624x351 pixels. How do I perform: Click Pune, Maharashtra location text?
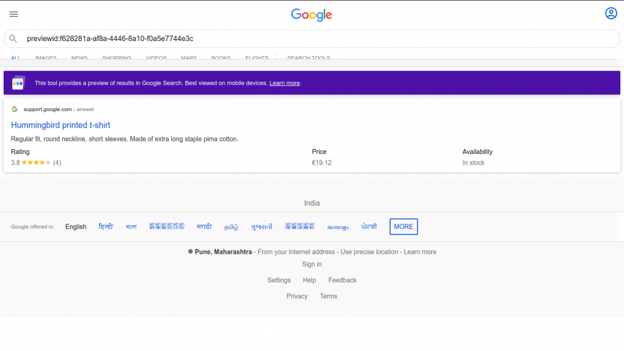click(223, 252)
